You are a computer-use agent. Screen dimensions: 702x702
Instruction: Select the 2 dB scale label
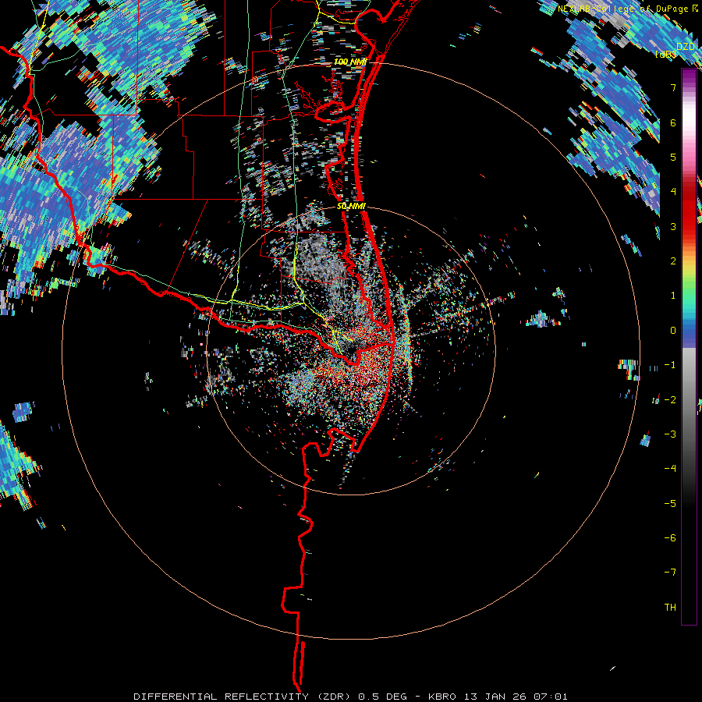[673, 261]
